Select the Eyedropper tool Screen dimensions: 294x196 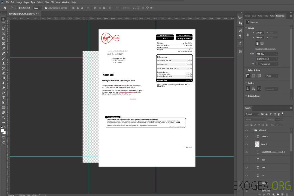(x=3, y=48)
